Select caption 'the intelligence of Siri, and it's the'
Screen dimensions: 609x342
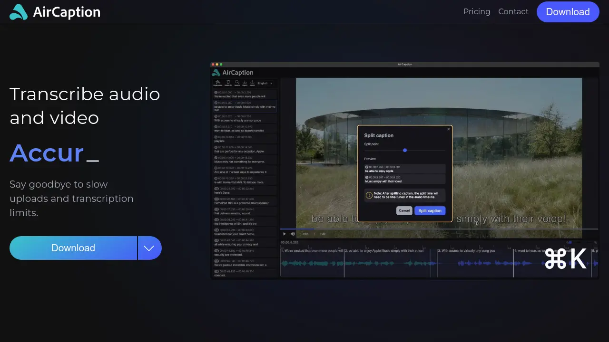click(x=245, y=221)
